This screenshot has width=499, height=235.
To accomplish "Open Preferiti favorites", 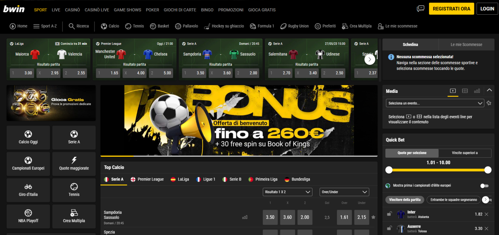I will pos(325,26).
